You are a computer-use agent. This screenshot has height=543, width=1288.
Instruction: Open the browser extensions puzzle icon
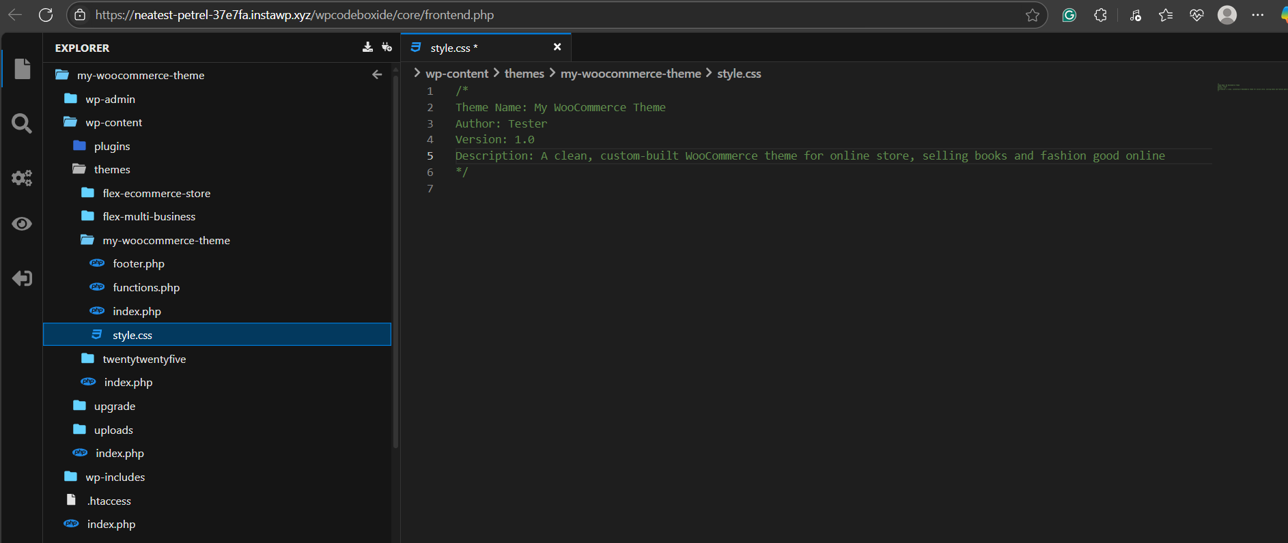1100,15
